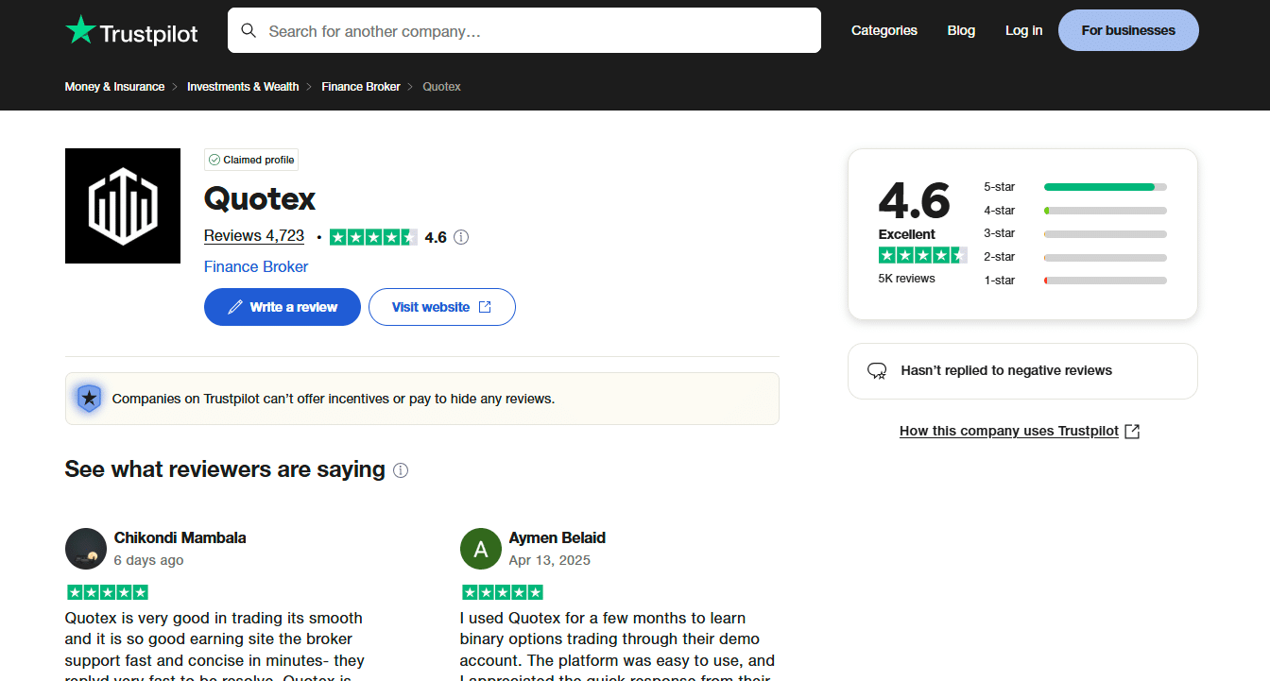Open Reviews 4,723 link

point(254,236)
